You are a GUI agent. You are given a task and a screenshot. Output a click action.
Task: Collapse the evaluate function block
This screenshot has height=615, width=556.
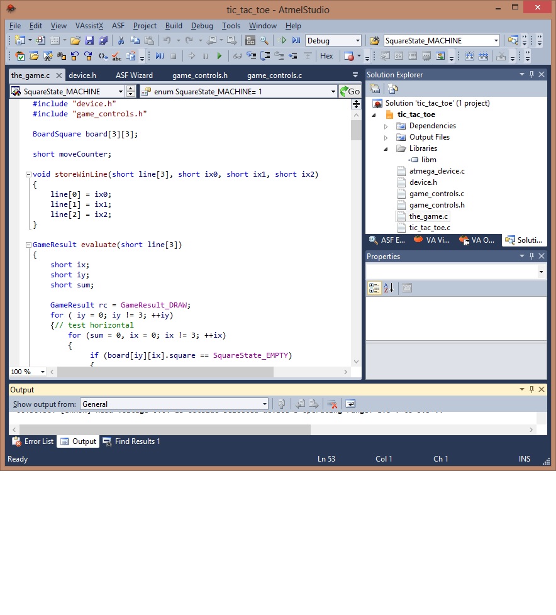coord(28,245)
